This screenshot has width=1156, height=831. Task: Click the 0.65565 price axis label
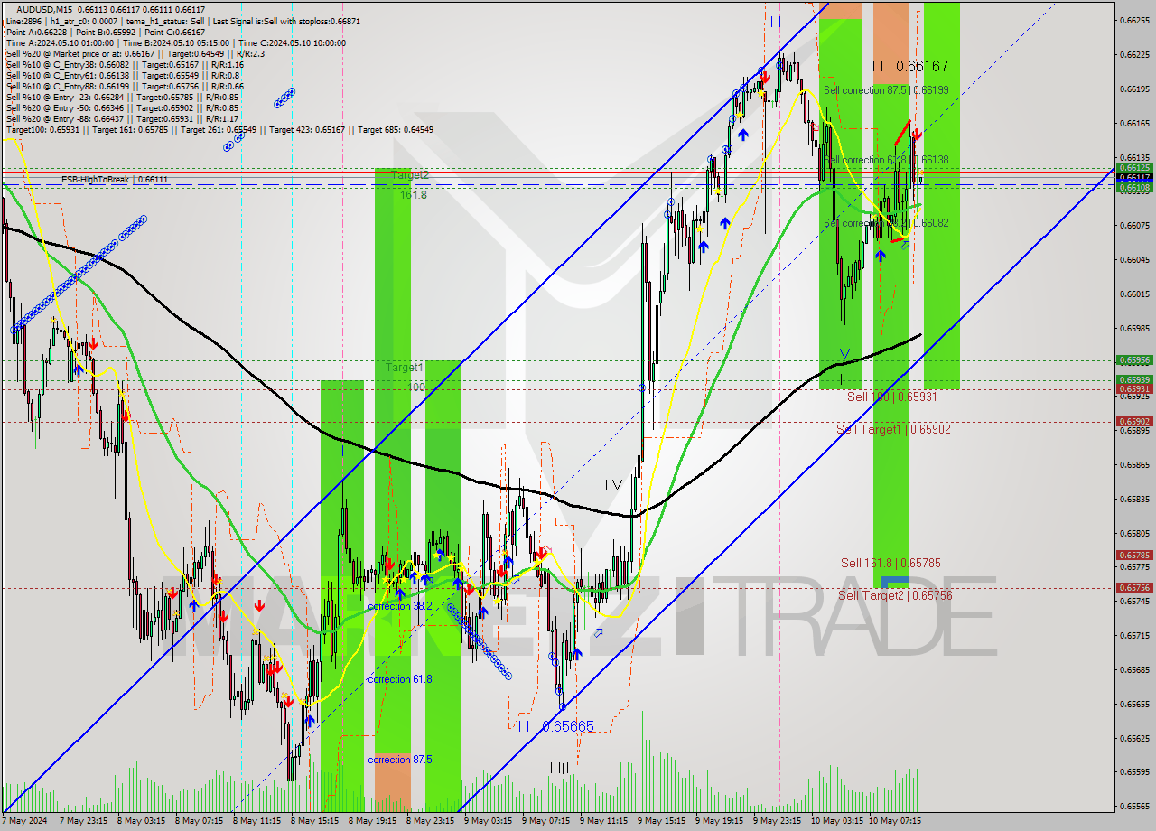[1134, 807]
